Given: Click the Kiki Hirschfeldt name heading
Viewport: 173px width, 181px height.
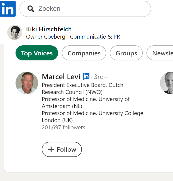Looking at the screenshot, I should click(x=49, y=29).
